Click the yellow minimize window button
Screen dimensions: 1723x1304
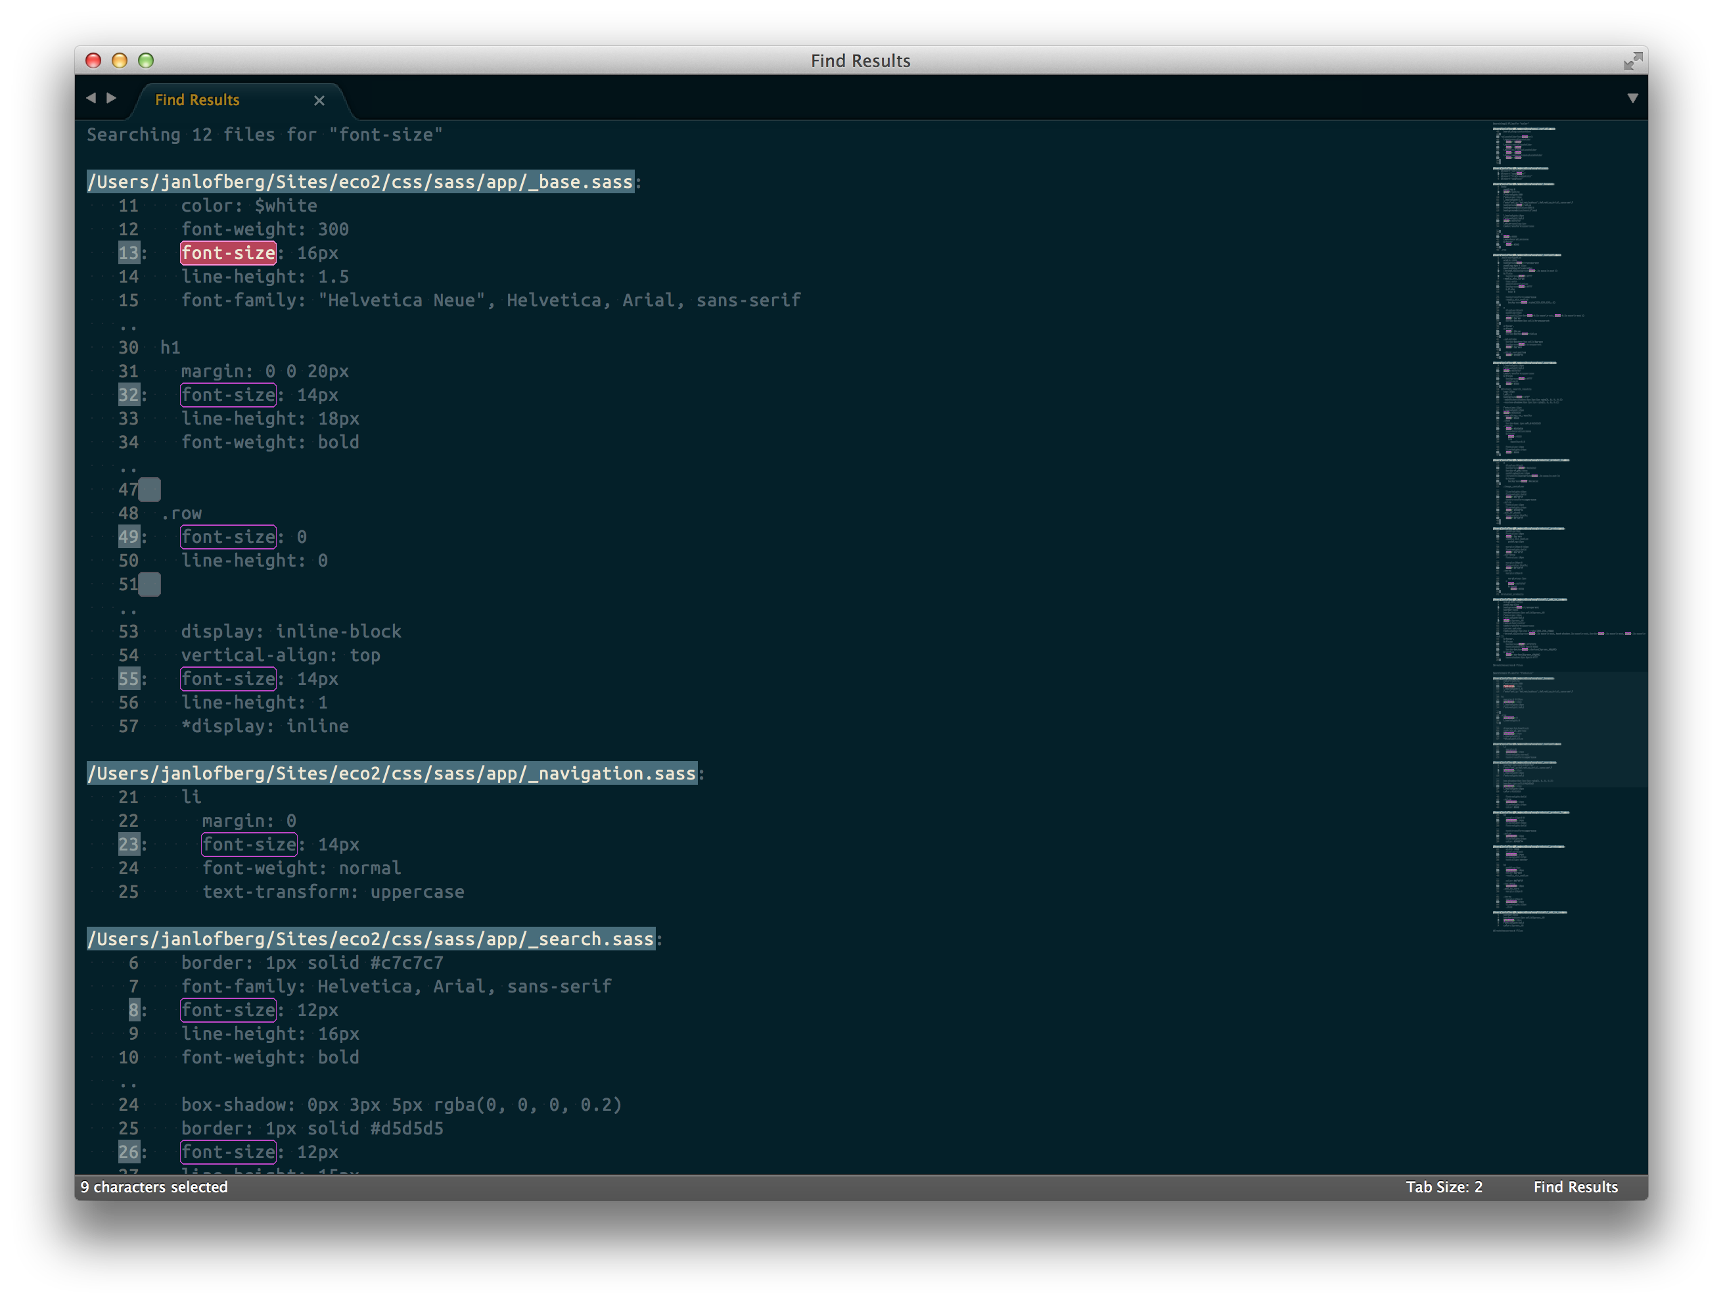[119, 60]
